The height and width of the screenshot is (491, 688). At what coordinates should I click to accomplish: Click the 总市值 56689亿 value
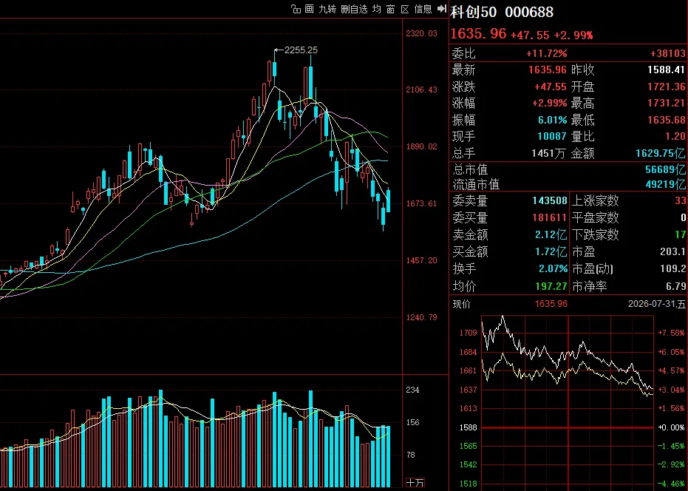pyautogui.click(x=665, y=169)
